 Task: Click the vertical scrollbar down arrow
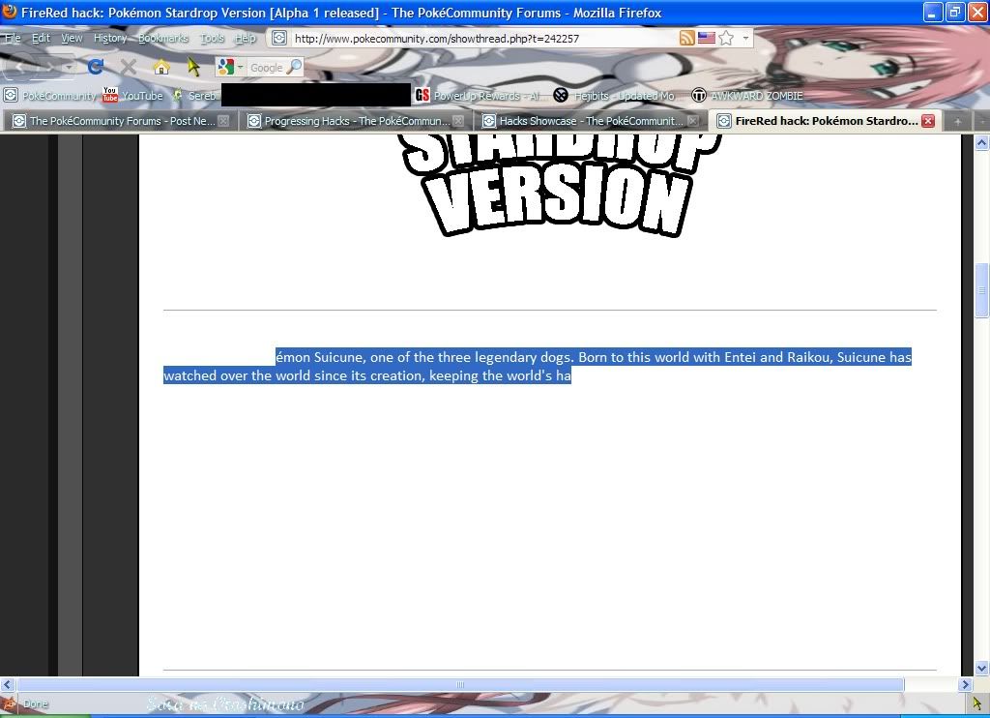[x=982, y=668]
